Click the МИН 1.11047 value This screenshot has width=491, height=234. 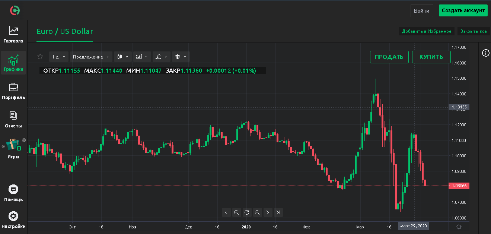[x=144, y=70]
